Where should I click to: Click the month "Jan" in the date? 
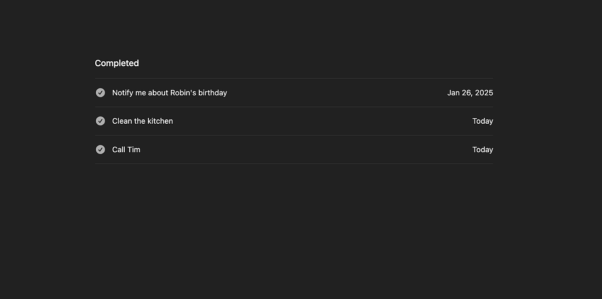pyautogui.click(x=454, y=93)
